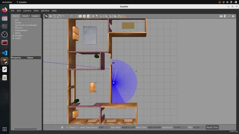Viewport: 239px width, 134px height.
Task: Click the robot's laser origin in scene
Action: pos(114,83)
